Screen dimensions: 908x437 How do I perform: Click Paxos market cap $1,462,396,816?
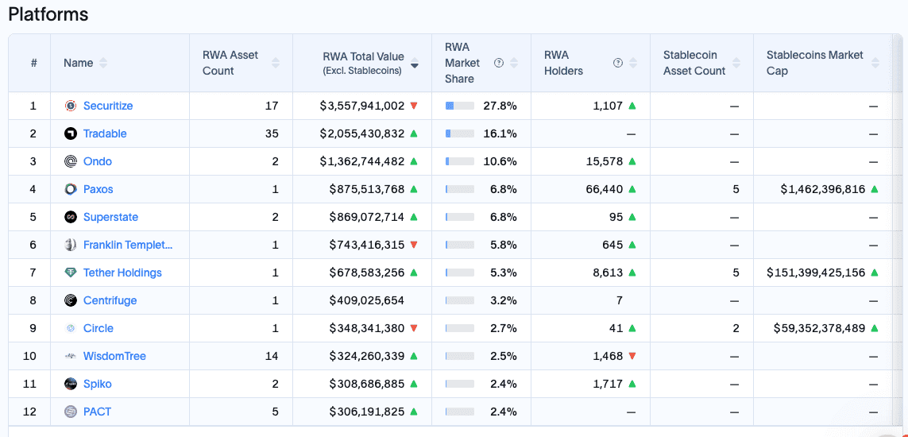coord(823,189)
